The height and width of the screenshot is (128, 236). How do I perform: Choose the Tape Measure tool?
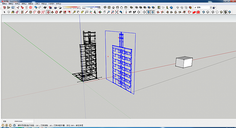(x=74, y=12)
